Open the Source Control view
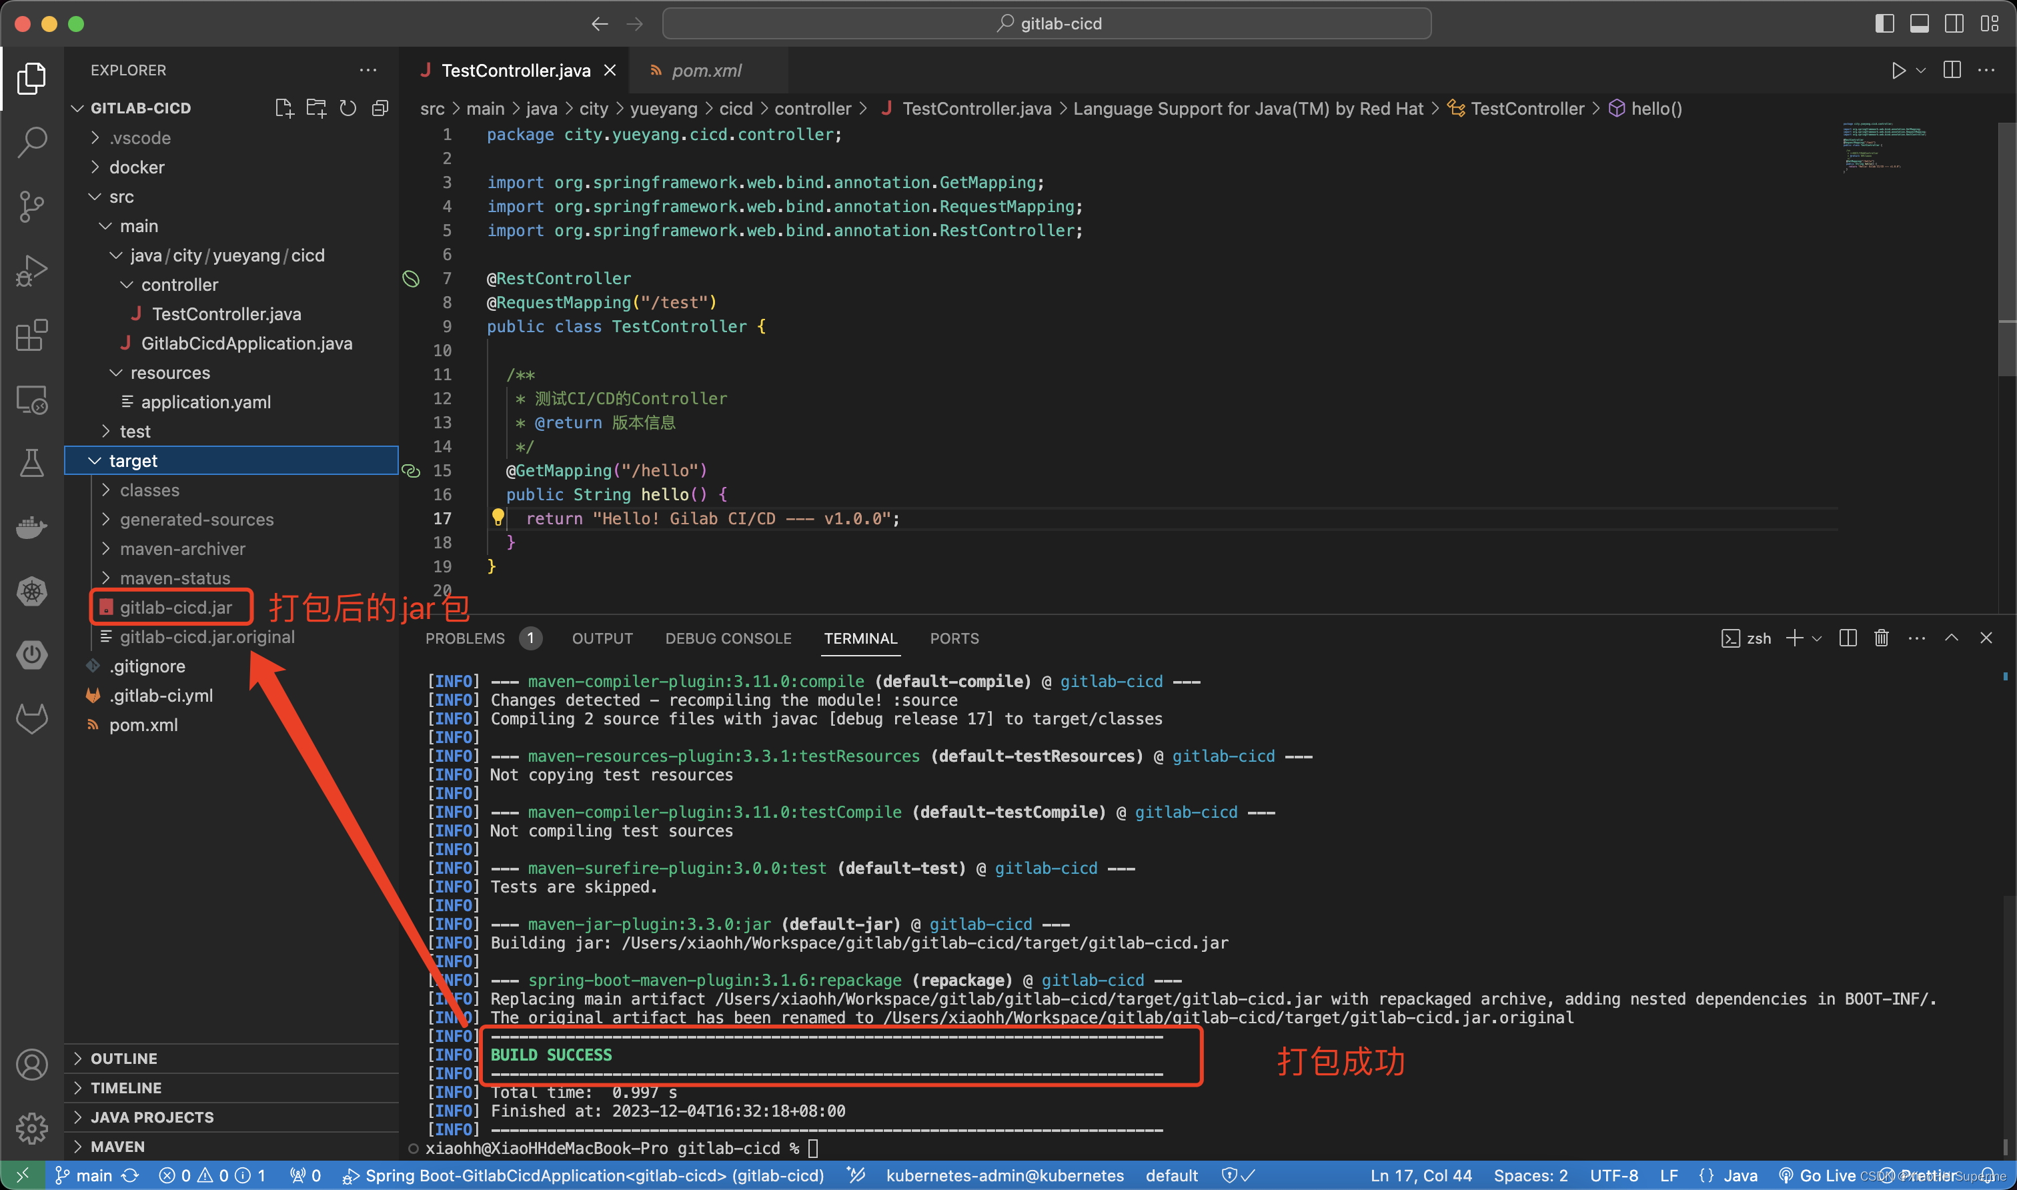Viewport: 2017px width, 1190px height. [x=31, y=206]
